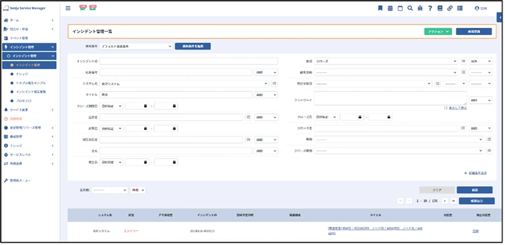
Task: Open the list picker beside クローズ者 field
Action: point(463,128)
